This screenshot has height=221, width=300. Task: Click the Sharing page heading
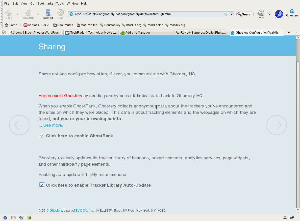52,47
